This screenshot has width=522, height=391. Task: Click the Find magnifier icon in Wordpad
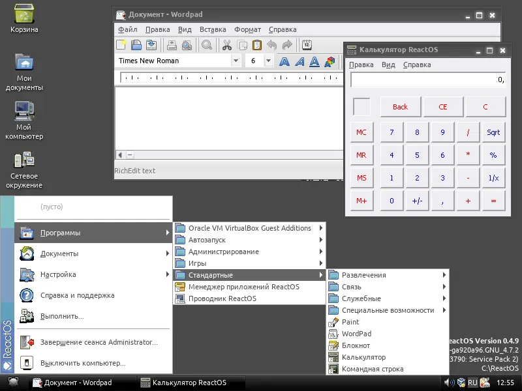[x=207, y=44]
